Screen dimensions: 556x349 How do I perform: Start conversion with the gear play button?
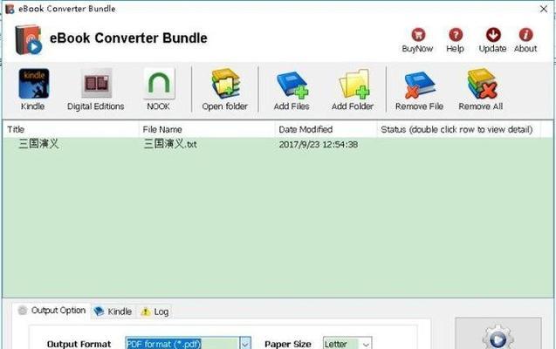tap(498, 336)
